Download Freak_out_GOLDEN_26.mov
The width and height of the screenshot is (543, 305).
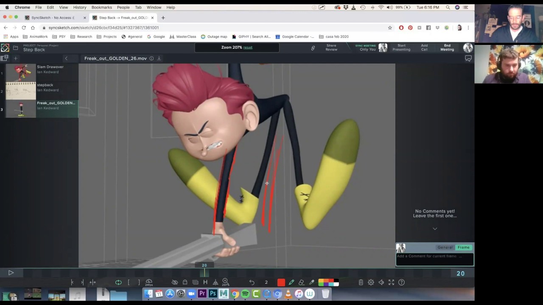(x=159, y=58)
